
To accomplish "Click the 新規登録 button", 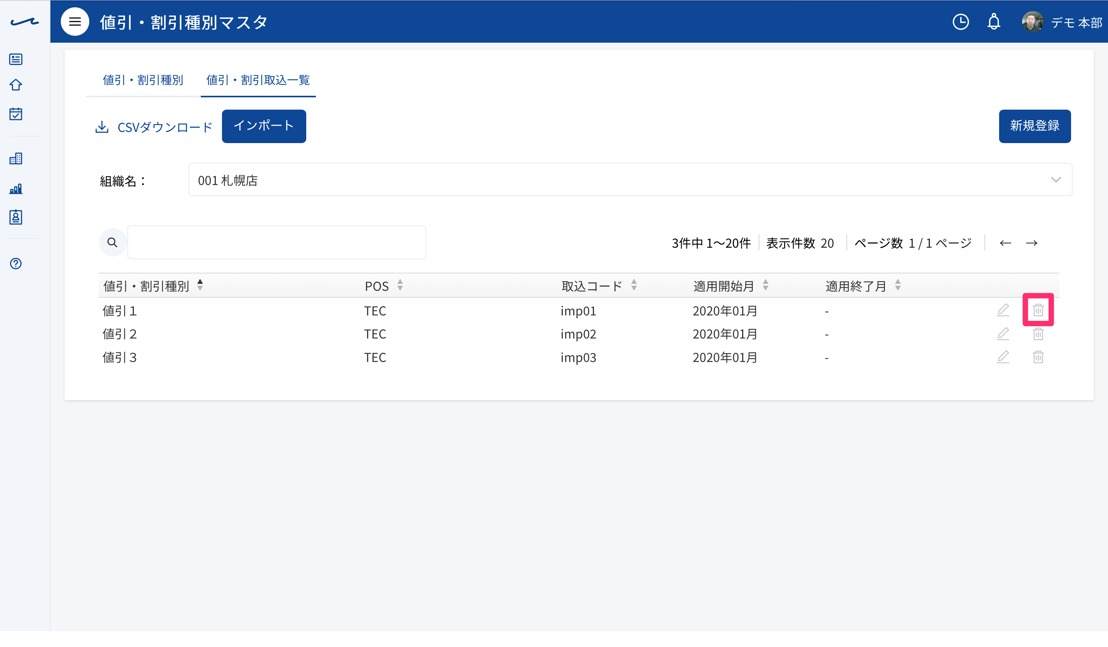I will (1035, 126).
